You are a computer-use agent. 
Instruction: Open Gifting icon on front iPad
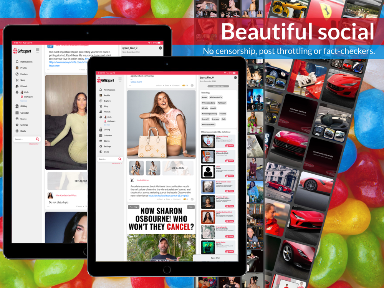[101, 129]
